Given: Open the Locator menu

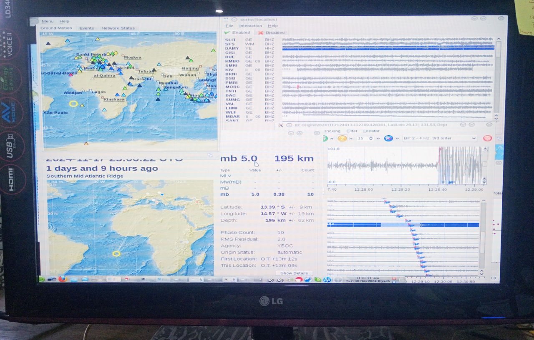Looking at the screenshot, I should click(371, 131).
